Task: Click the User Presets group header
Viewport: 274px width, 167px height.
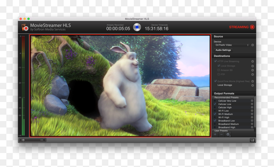Action: point(233,131)
